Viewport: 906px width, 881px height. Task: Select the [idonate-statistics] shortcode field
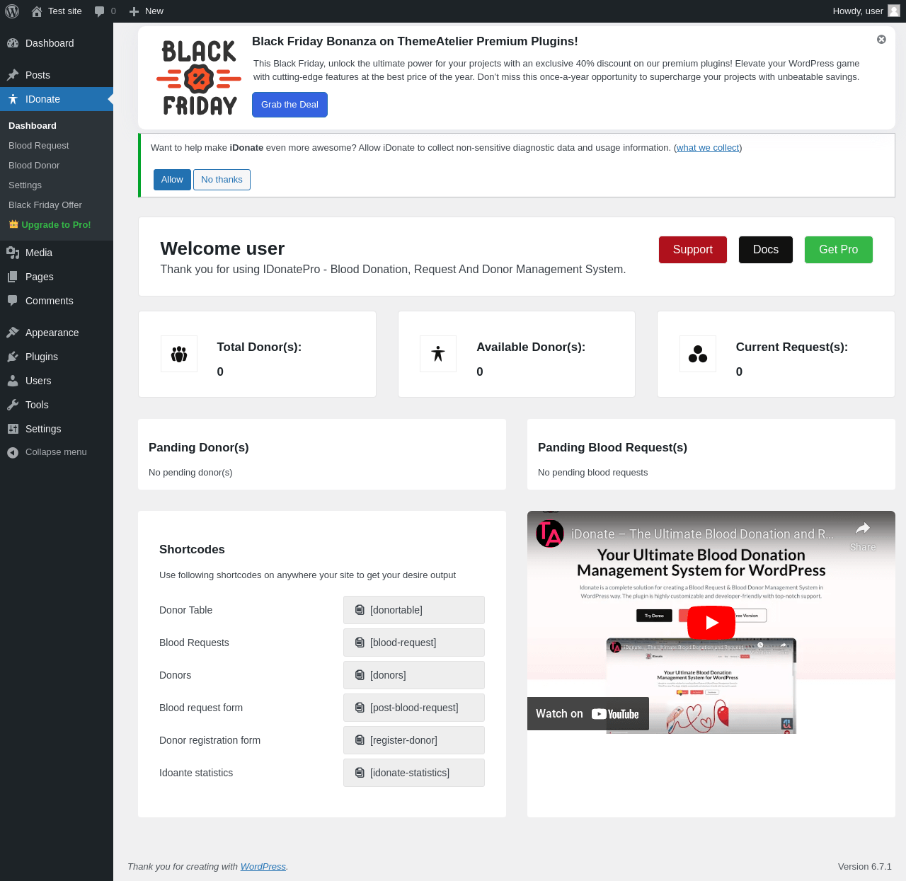414,773
